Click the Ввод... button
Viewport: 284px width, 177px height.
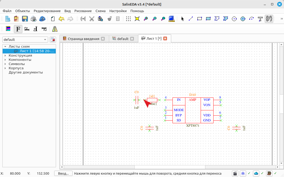point(63,173)
